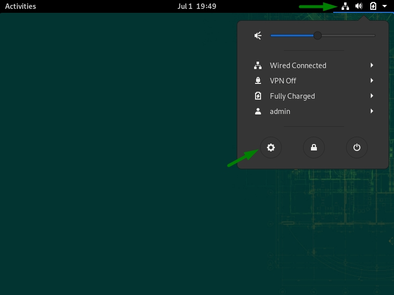Set volume higher on the slider's unfilled track

pyautogui.click(x=349, y=36)
